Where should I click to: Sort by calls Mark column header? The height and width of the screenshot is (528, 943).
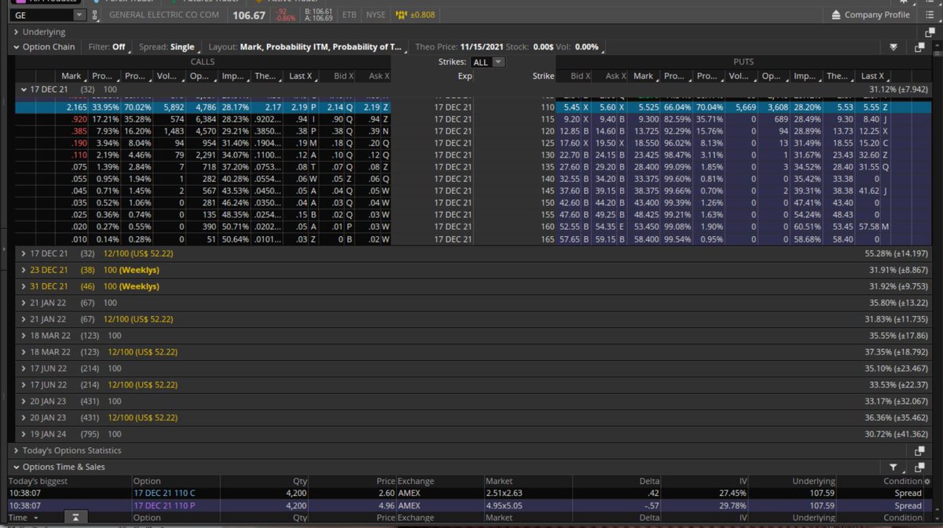coord(70,76)
